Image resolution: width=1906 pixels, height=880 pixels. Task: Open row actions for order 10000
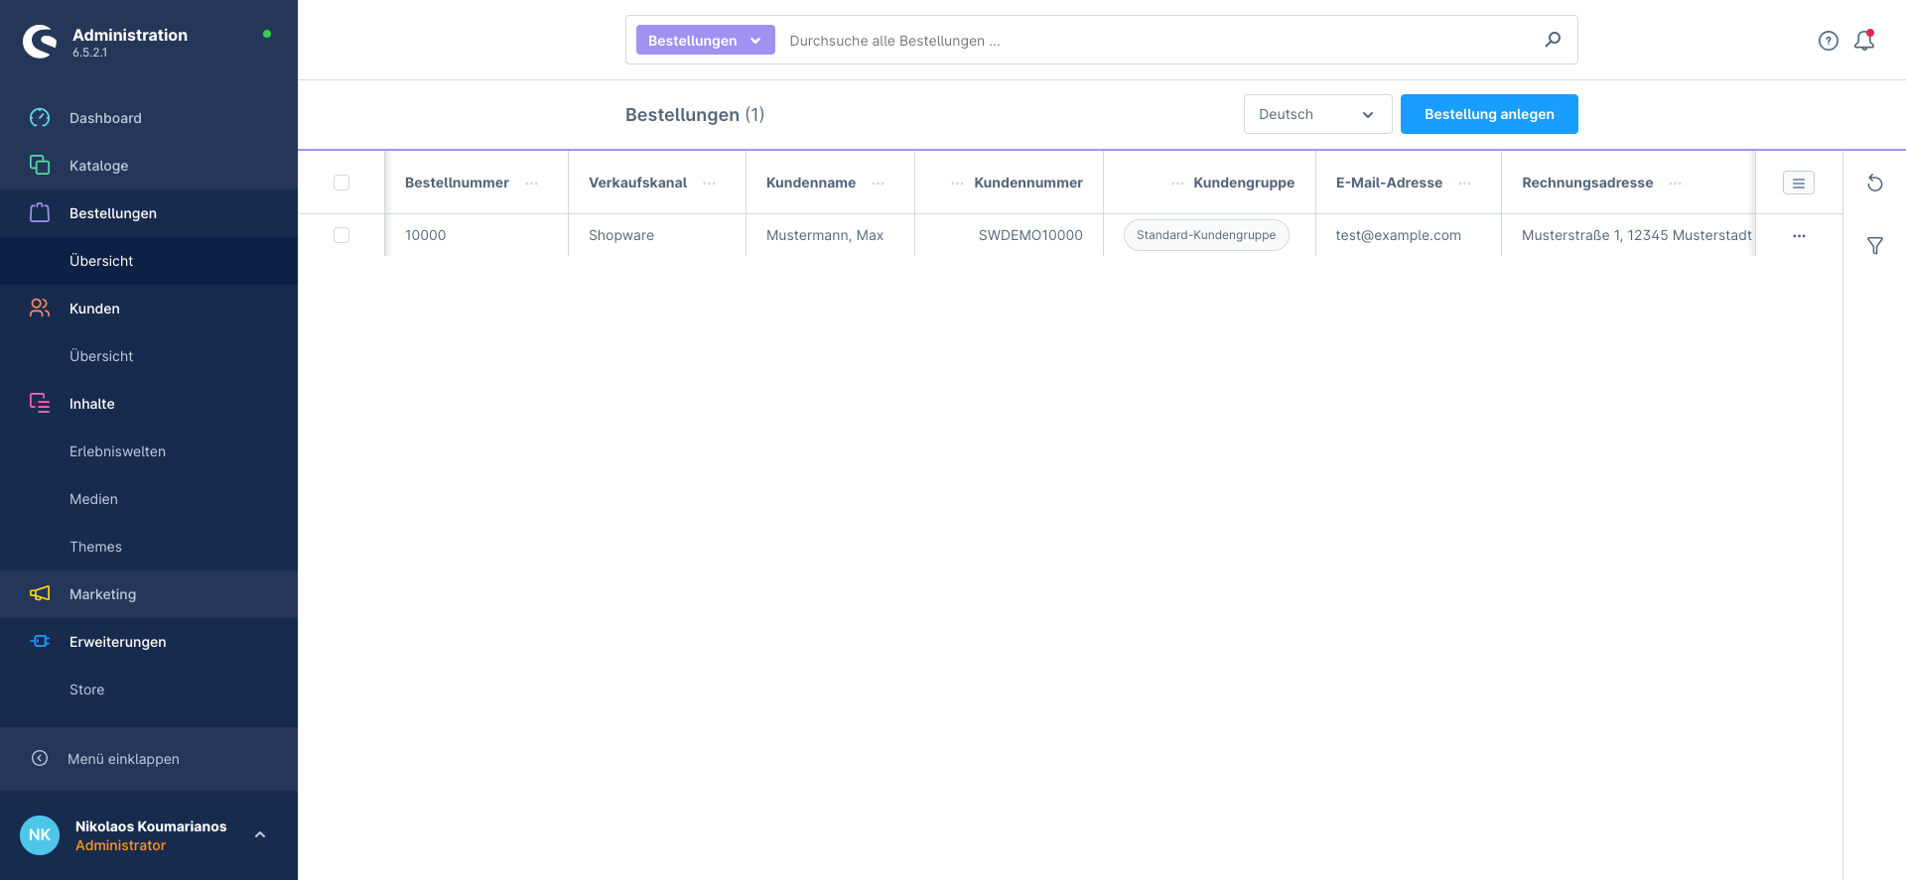(1799, 236)
